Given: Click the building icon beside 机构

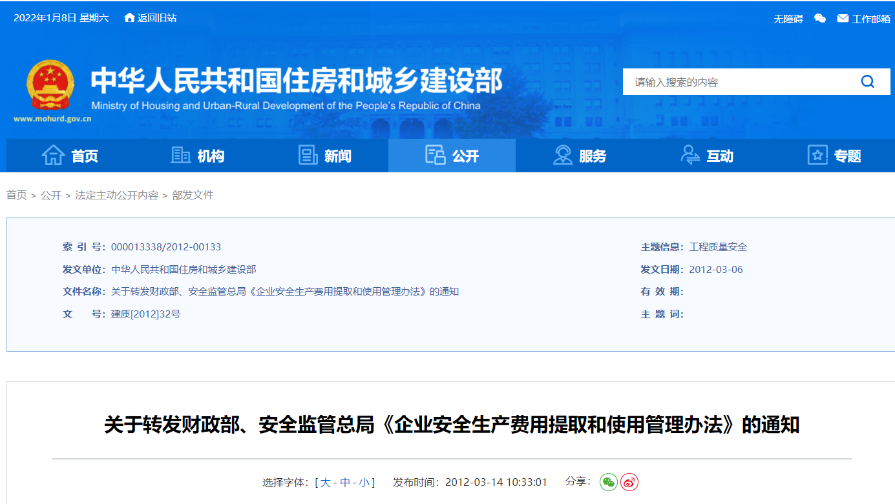Looking at the screenshot, I should click(180, 155).
